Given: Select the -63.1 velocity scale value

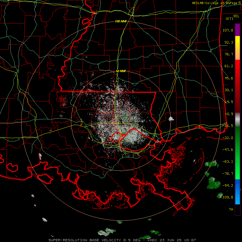Looking at the screenshot, I should tap(228, 162).
